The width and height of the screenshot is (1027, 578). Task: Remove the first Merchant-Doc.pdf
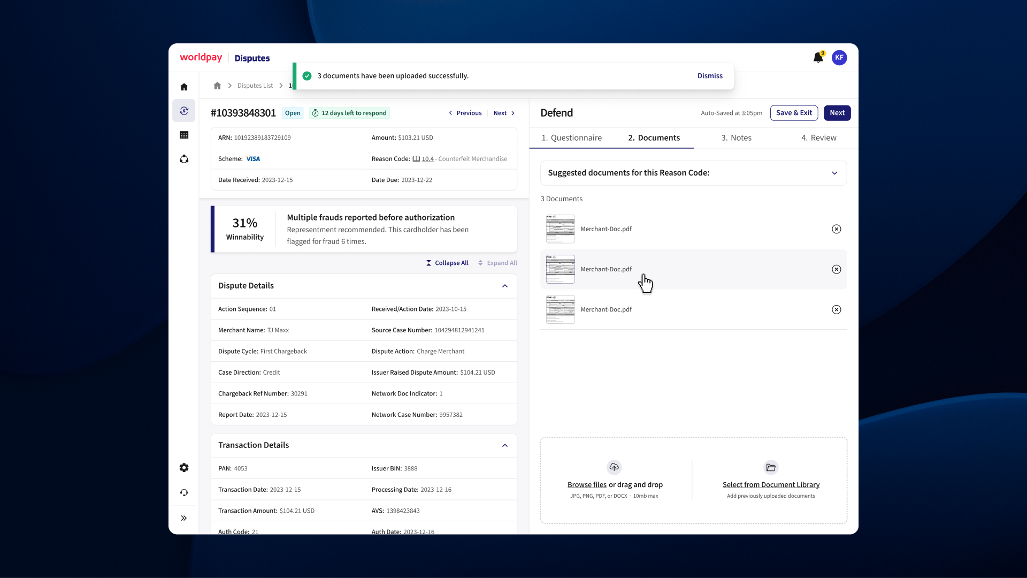(x=837, y=229)
